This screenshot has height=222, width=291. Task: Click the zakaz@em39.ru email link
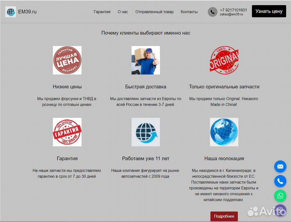[x=231, y=14]
